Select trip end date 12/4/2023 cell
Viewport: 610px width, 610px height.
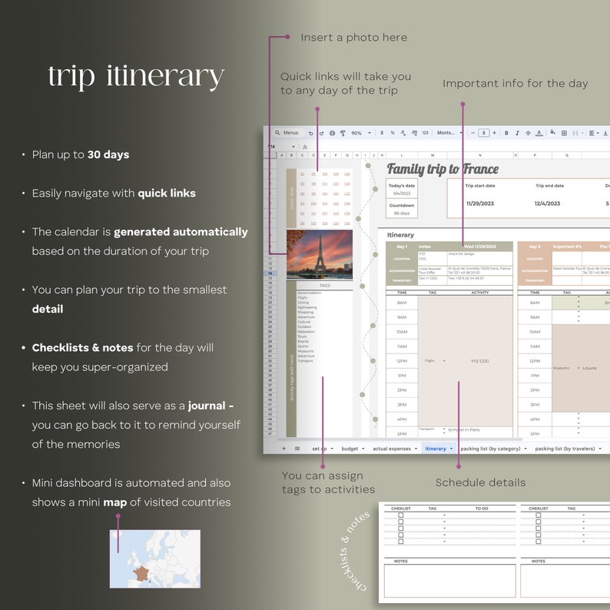pos(547,204)
